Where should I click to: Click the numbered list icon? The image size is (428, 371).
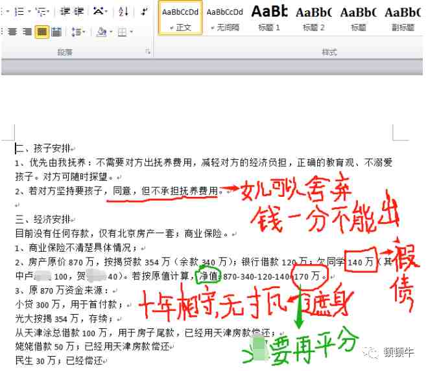[x=19, y=12]
